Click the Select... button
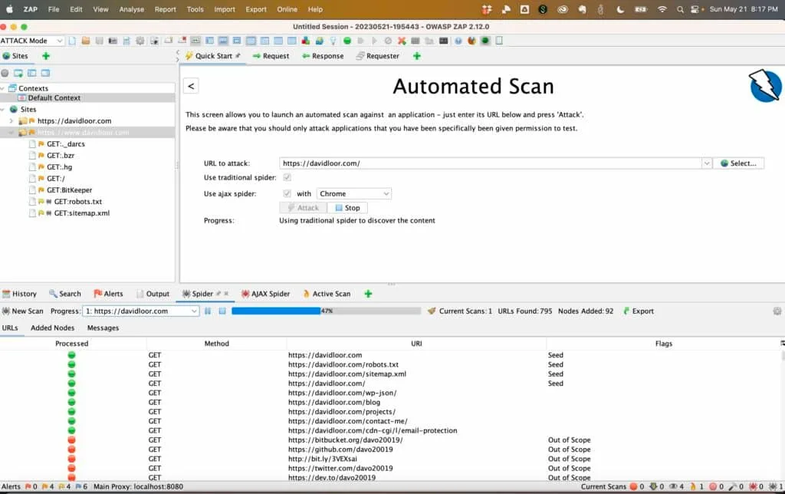 (x=738, y=163)
